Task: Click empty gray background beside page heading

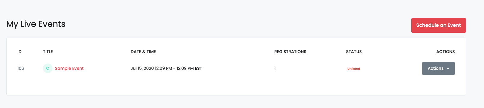Action: (x=237, y=24)
